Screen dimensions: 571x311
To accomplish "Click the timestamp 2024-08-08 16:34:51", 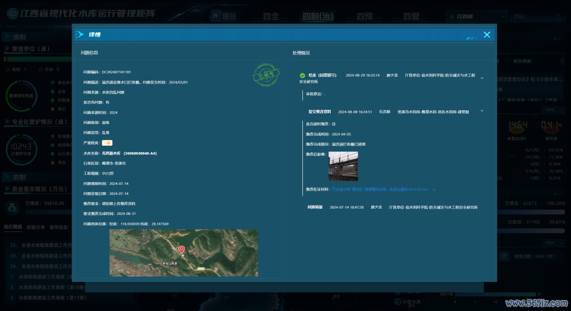I will (x=355, y=111).
